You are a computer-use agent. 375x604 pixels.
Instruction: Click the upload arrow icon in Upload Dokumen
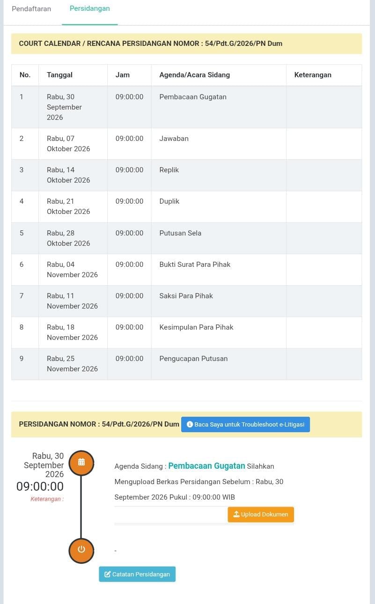[236, 514]
